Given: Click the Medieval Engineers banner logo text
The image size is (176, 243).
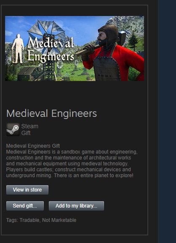Looking at the screenshot, I should [51, 49].
